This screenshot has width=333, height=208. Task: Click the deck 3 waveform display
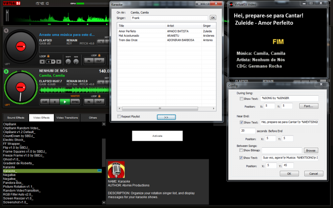coord(75,90)
